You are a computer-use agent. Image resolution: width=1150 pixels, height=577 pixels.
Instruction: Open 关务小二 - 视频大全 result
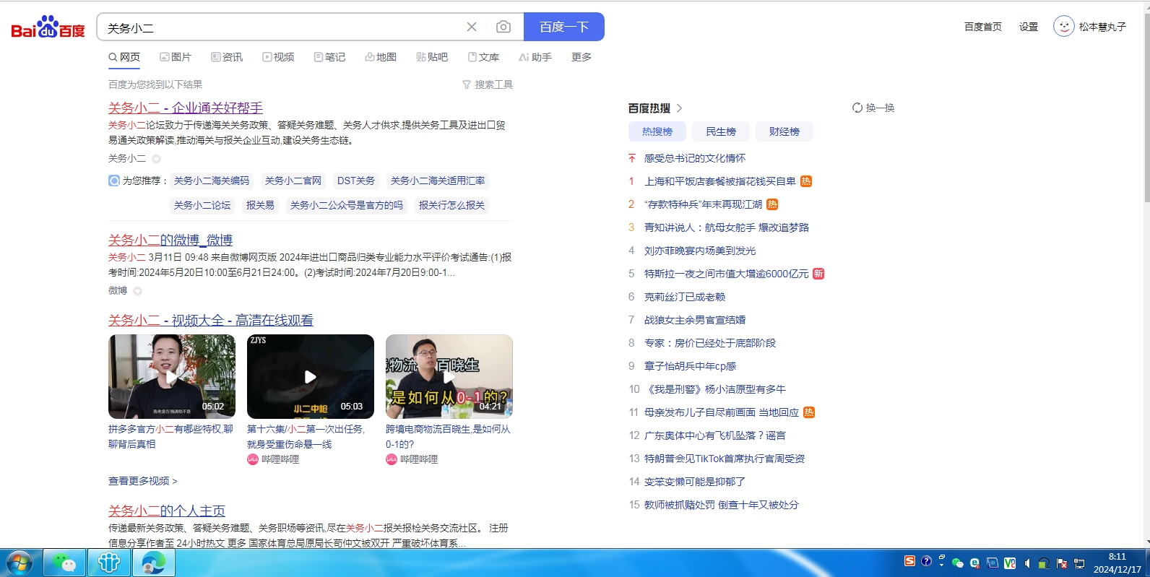point(211,320)
